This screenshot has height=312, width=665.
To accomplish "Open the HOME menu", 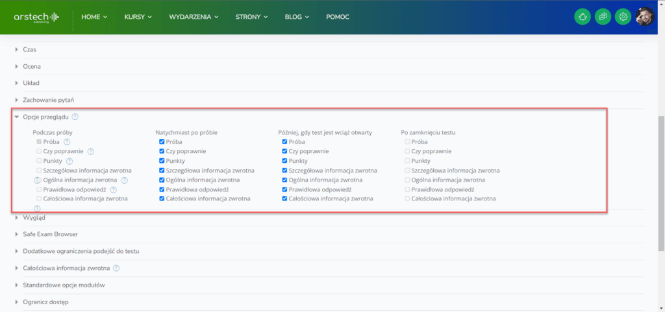I will tap(94, 17).
